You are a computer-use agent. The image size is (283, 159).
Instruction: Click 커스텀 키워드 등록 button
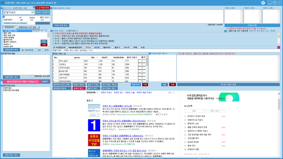(228, 84)
